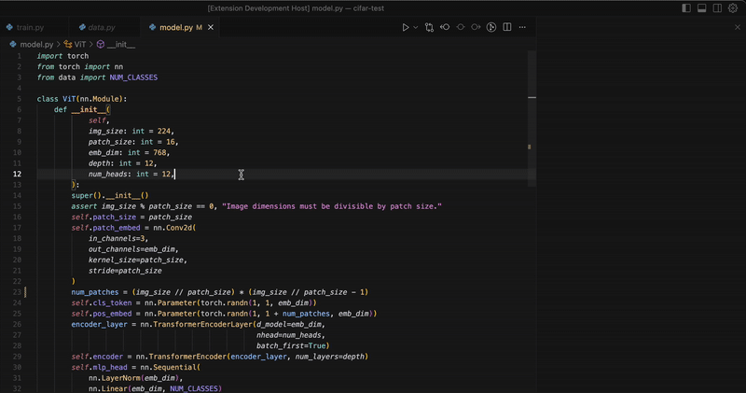Go to previous change
Viewport: 746px width, 393px height.
[445, 27]
